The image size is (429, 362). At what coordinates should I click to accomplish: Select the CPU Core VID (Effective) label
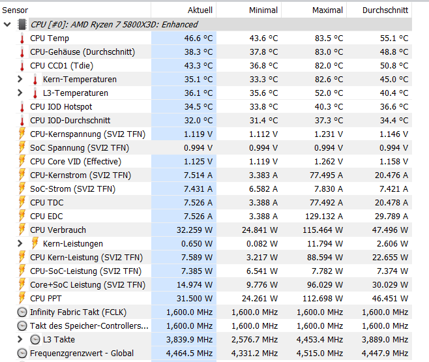(x=76, y=162)
